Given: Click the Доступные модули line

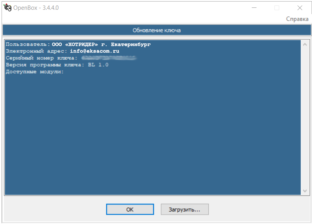Looking at the screenshot, I should 34,72.
